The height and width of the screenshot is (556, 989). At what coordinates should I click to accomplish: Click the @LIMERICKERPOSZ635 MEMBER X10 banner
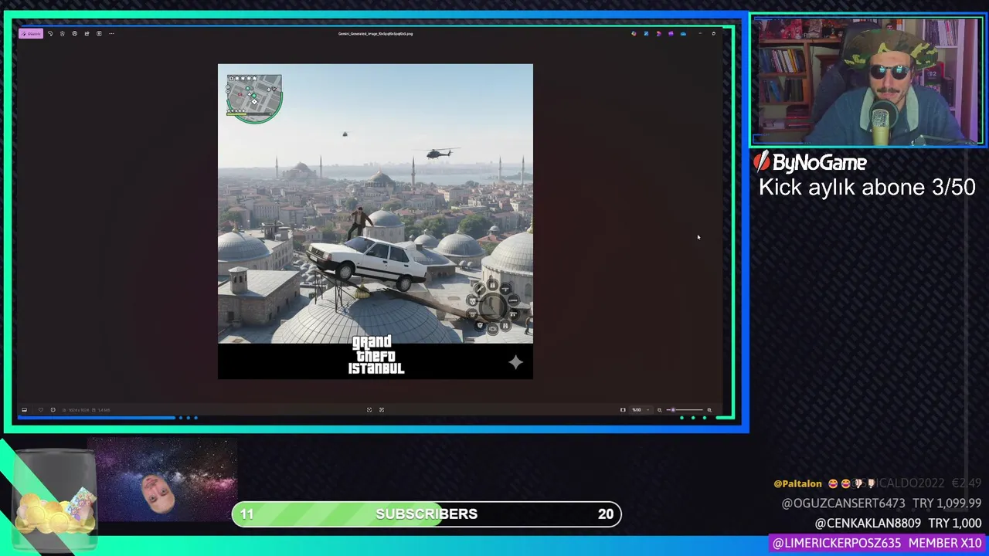click(877, 544)
